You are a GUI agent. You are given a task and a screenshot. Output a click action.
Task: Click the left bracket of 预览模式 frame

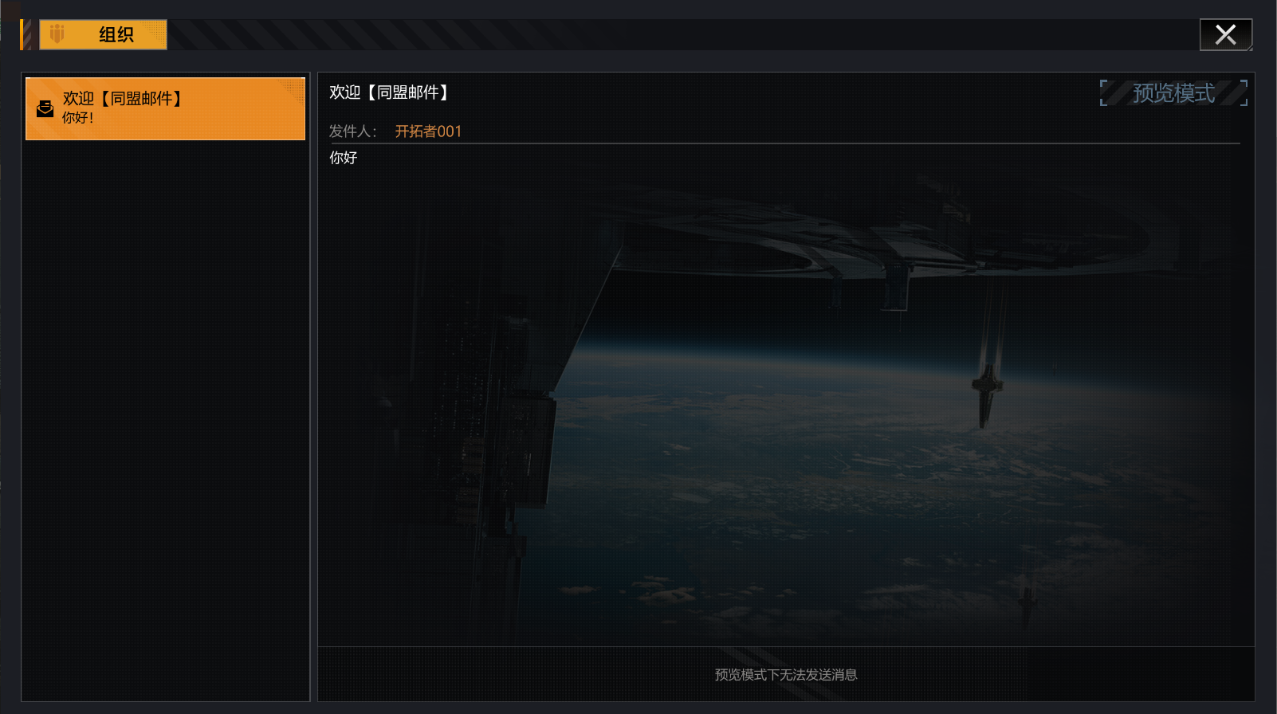[1103, 92]
